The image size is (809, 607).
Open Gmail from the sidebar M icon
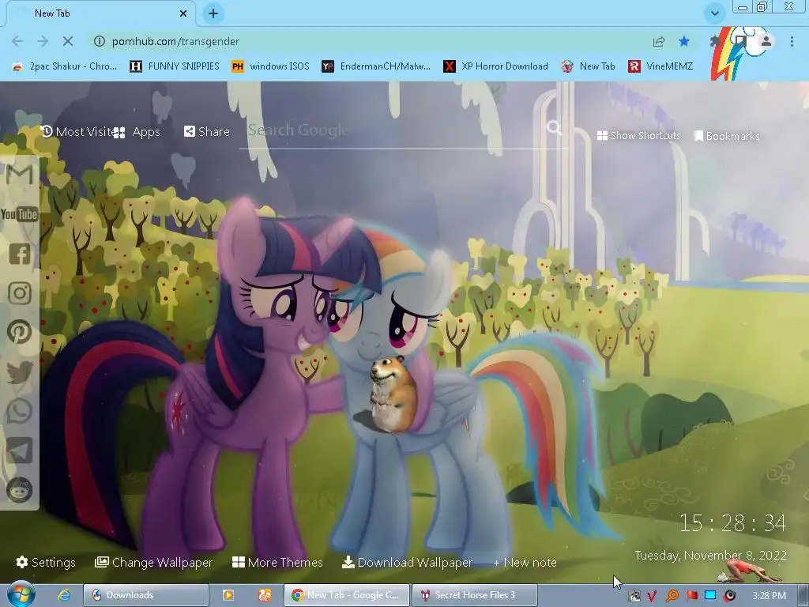[20, 175]
